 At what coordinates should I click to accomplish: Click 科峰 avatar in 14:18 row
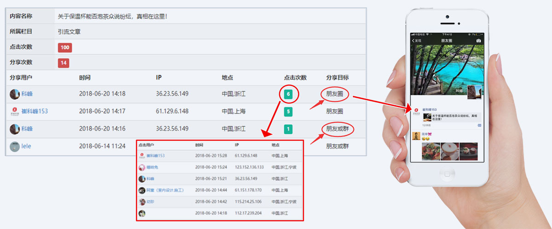click(15, 94)
